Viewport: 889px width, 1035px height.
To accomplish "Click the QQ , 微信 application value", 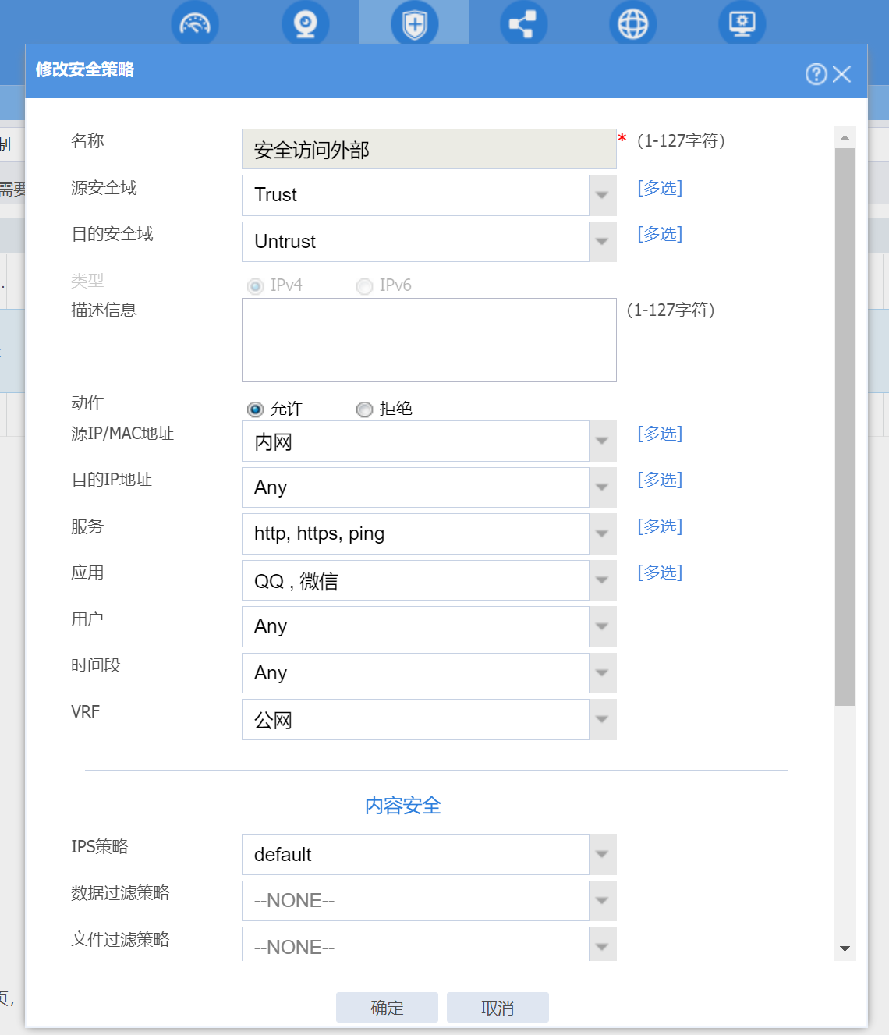I will point(296,581).
